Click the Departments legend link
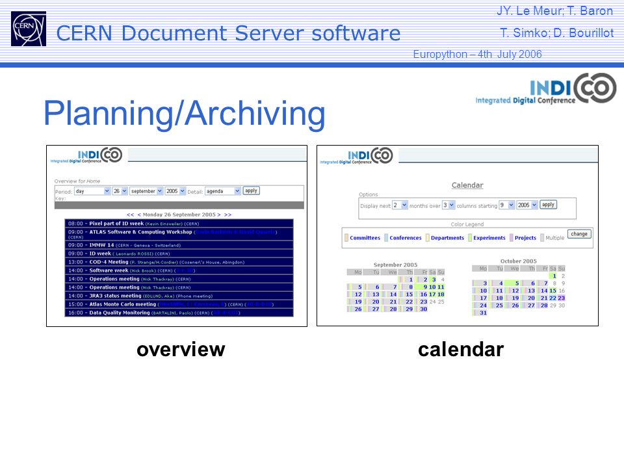 447,238
